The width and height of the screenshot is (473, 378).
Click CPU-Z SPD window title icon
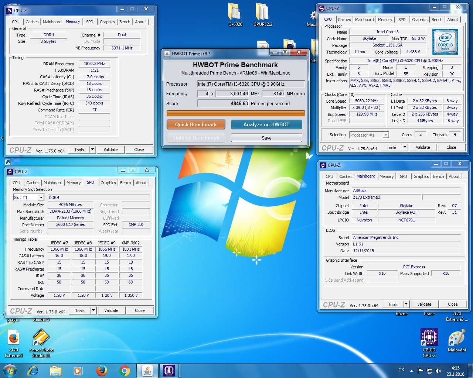click(10, 171)
